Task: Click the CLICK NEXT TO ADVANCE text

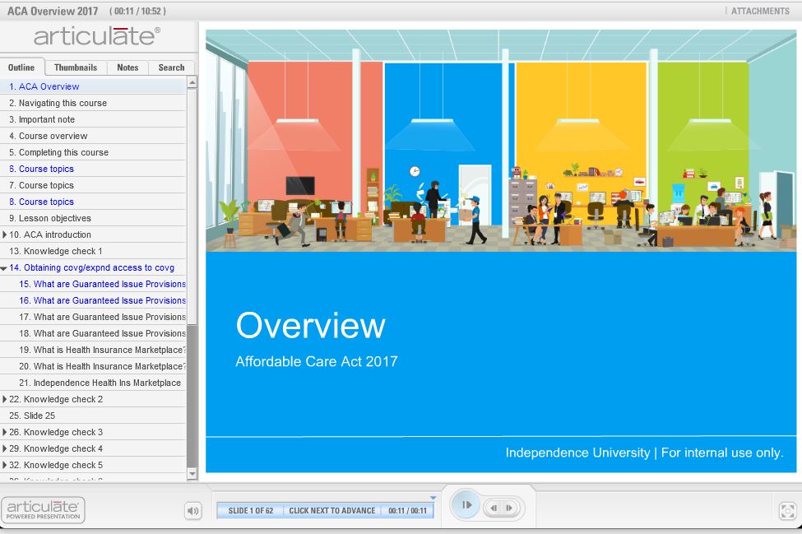Action: coord(332,510)
